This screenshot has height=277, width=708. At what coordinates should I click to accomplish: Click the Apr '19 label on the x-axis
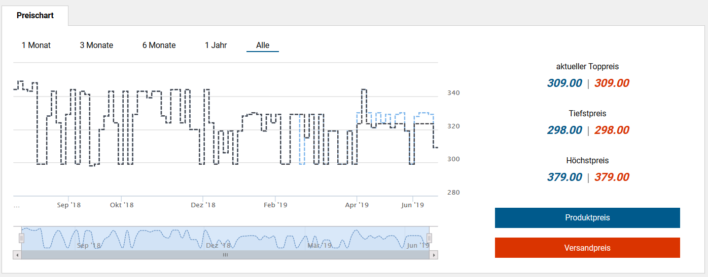coord(357,205)
